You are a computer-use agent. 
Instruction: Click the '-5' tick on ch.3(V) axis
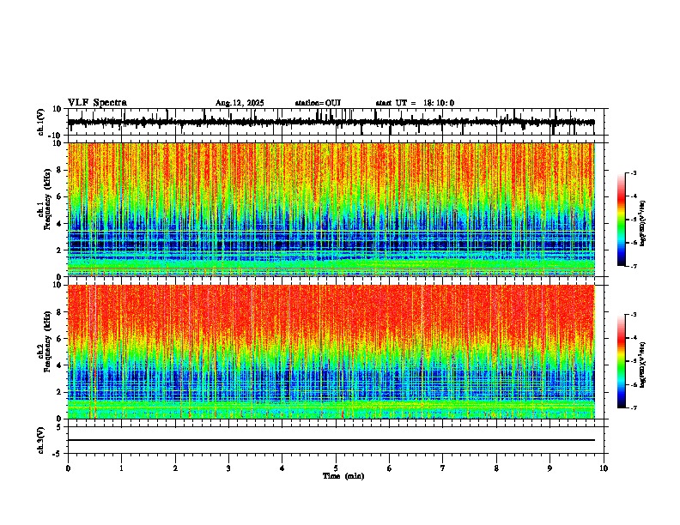pos(58,454)
